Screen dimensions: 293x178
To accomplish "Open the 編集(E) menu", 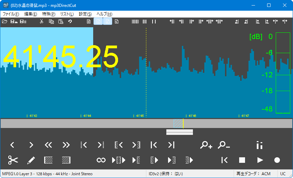I will 31,14.
